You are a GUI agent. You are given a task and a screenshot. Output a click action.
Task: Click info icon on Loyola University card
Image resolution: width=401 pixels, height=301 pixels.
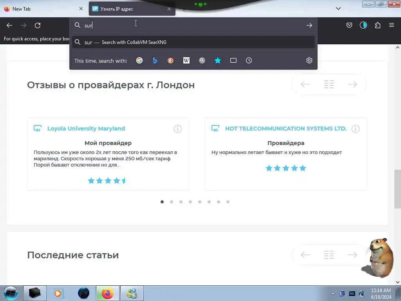coord(178,129)
